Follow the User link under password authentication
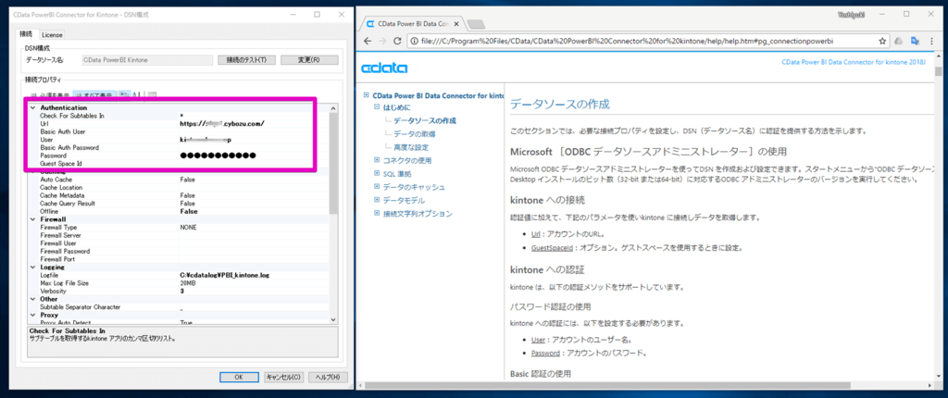Viewport: 948px width, 398px height. (538, 340)
